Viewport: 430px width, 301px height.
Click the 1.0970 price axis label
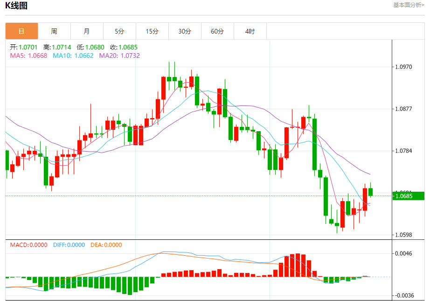tap(403, 67)
